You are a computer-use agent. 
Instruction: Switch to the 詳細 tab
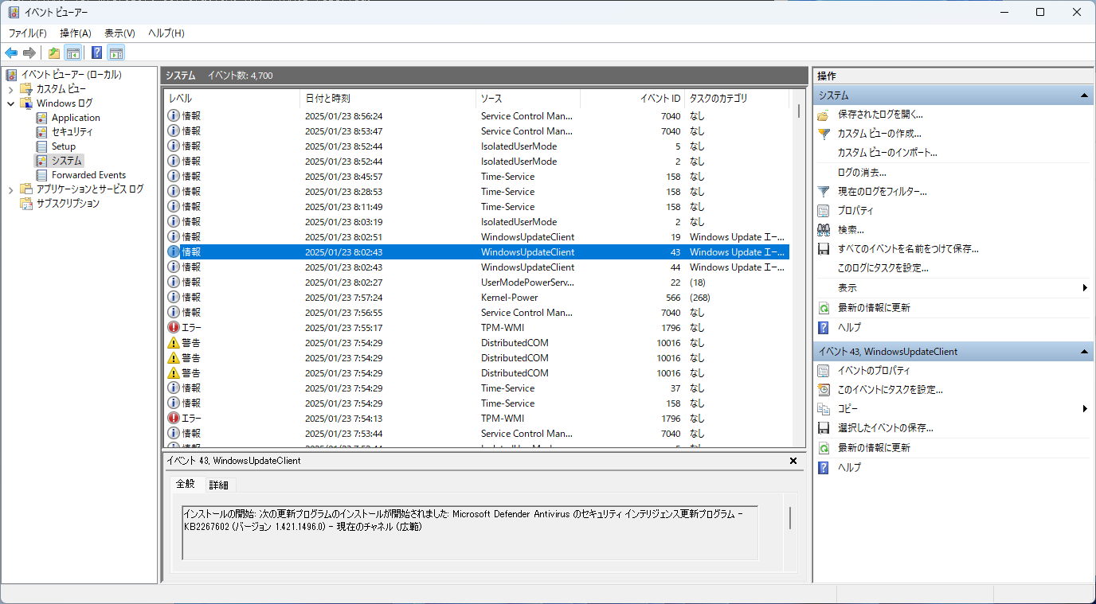coord(218,485)
